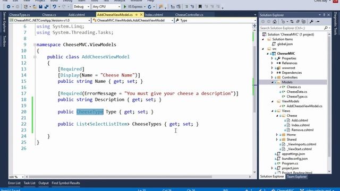
Task: Open Properties wrench icon in Solution Explorer
Action: (311, 21)
